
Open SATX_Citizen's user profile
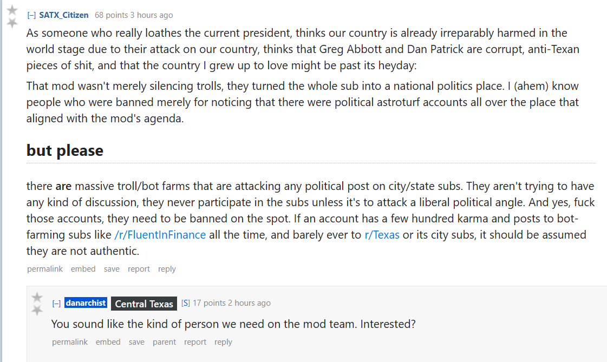[64, 15]
